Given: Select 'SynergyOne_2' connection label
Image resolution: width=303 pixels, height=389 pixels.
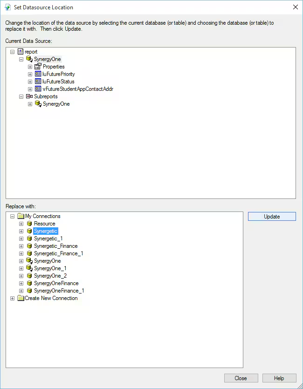Looking at the screenshot, I should [x=50, y=276].
